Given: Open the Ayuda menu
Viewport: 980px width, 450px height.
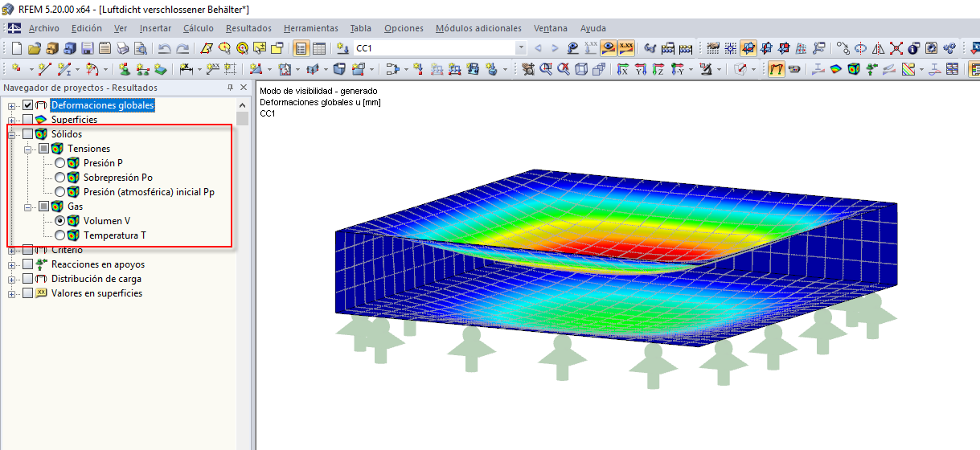Looking at the screenshot, I should tap(593, 28).
